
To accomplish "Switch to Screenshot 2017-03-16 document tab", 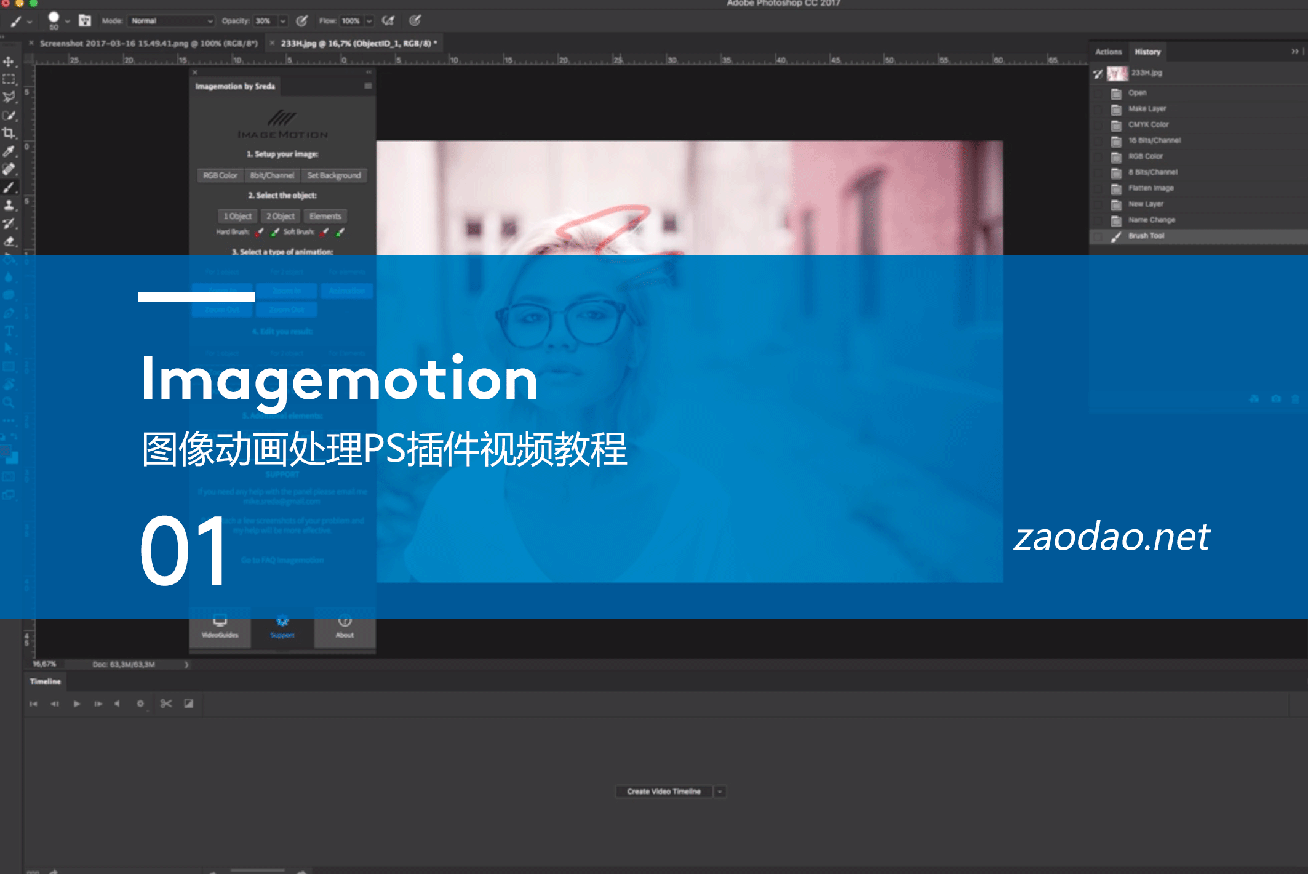I will [x=148, y=43].
